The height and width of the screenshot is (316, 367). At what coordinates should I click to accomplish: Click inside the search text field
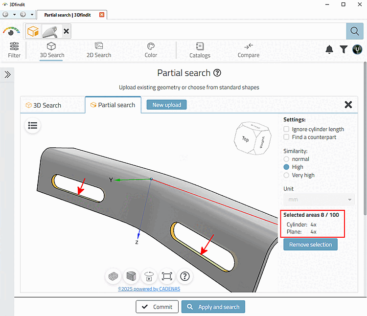[208, 31]
